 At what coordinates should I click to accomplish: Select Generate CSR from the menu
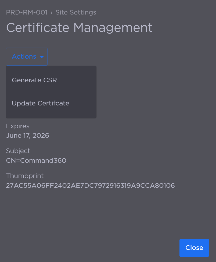34,80
